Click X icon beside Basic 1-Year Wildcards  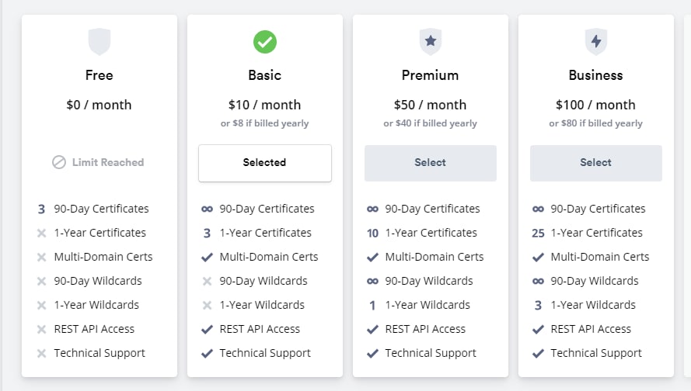(x=207, y=305)
